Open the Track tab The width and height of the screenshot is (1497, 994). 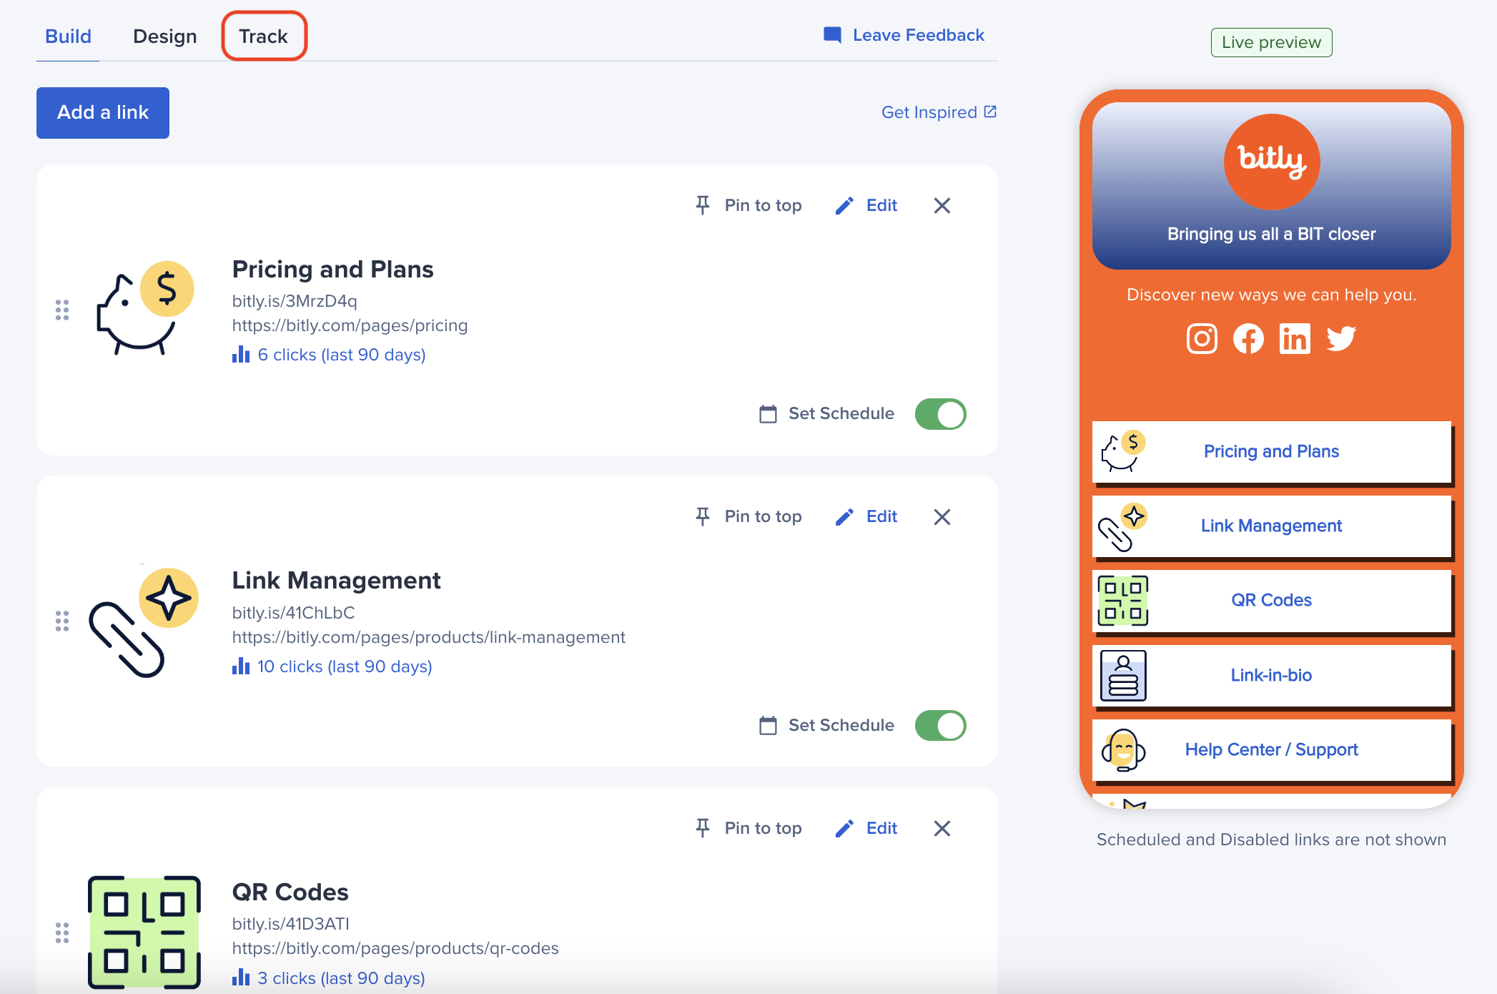tap(264, 36)
